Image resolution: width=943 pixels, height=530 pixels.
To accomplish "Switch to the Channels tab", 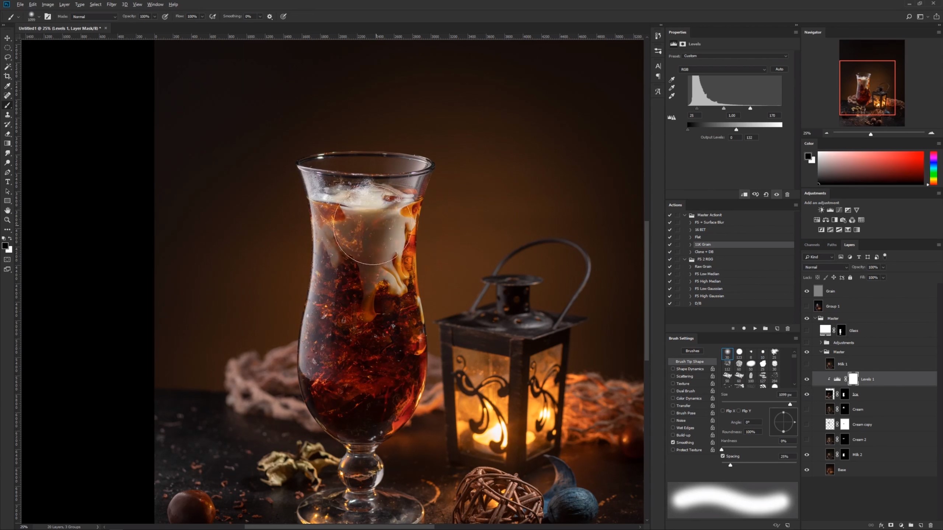I will pyautogui.click(x=812, y=245).
